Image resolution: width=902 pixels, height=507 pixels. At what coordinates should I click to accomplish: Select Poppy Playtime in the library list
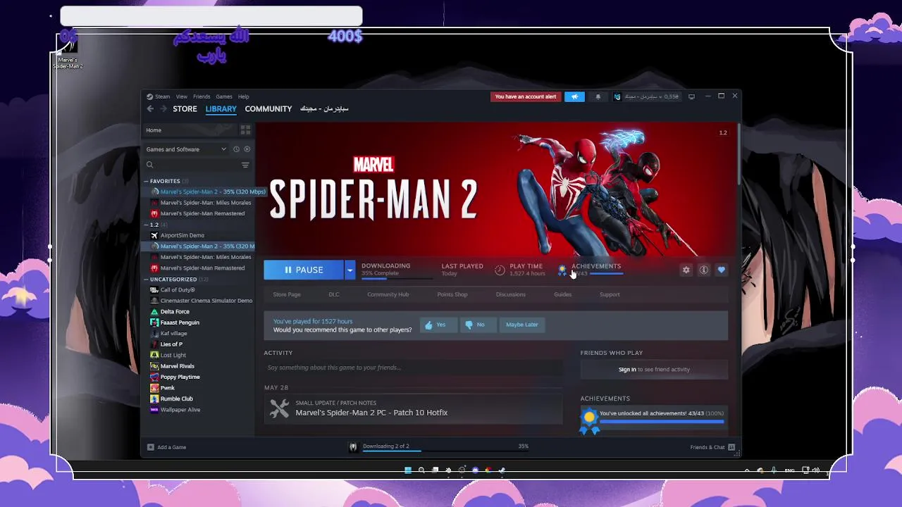coord(180,377)
